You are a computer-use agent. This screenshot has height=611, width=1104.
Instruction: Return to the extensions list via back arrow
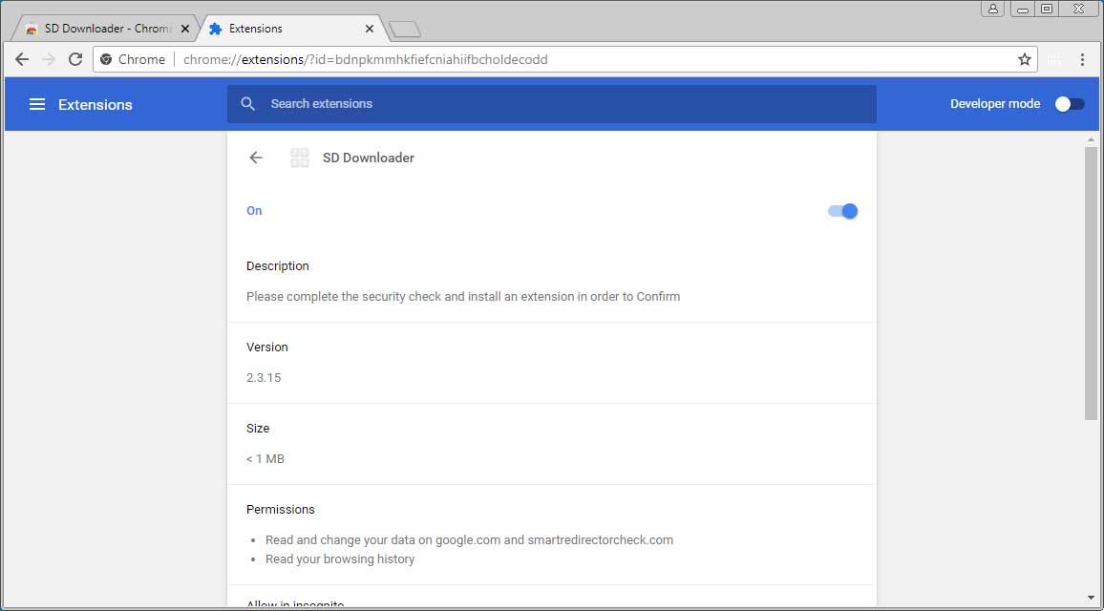tap(256, 158)
